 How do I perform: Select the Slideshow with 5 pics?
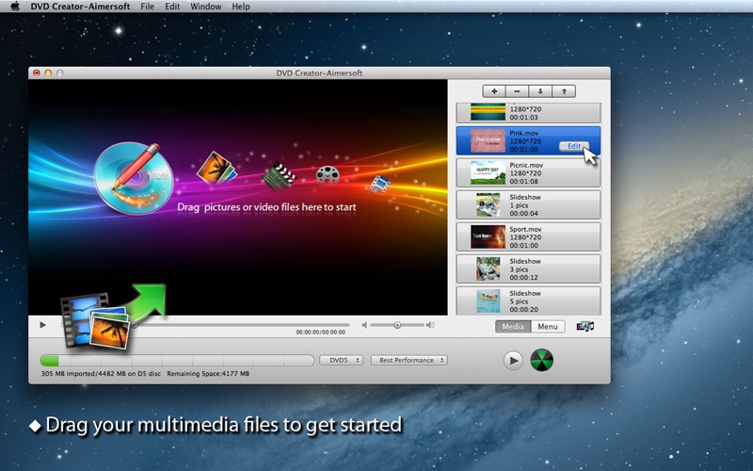[x=528, y=300]
